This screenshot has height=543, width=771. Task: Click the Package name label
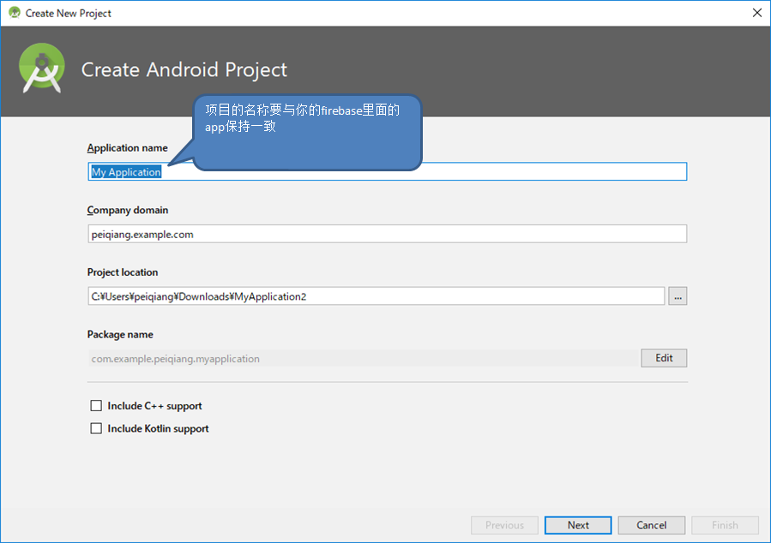point(120,334)
